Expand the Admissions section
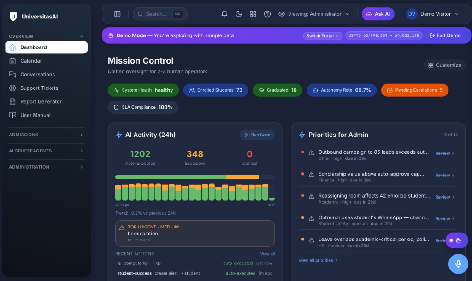472x281 pixels. click(46, 135)
